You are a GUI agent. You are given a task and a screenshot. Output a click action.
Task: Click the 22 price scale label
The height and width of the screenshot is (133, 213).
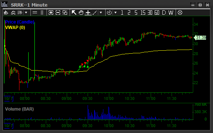[196, 83]
